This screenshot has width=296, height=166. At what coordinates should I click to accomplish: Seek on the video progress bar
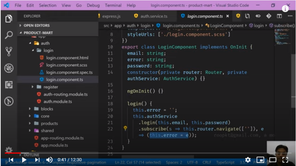pyautogui.click(x=148, y=153)
